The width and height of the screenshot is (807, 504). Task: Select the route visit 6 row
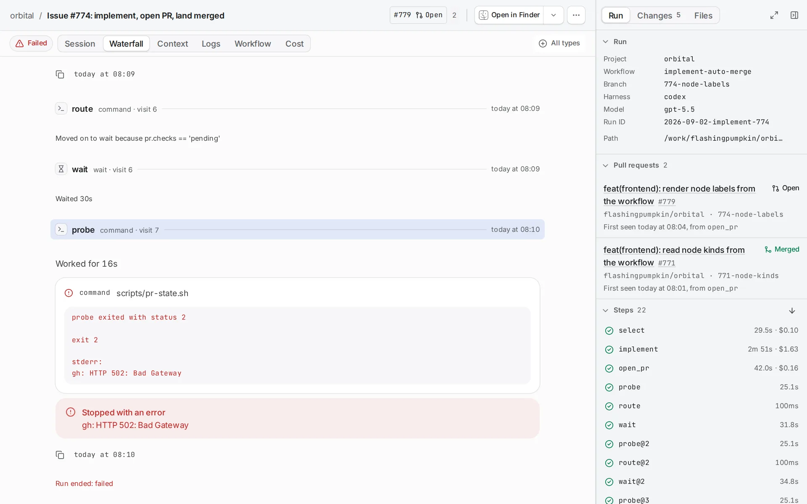point(298,109)
